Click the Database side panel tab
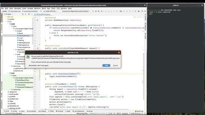Image resolution: width=205 pixels, height=115 pixels. point(145,27)
